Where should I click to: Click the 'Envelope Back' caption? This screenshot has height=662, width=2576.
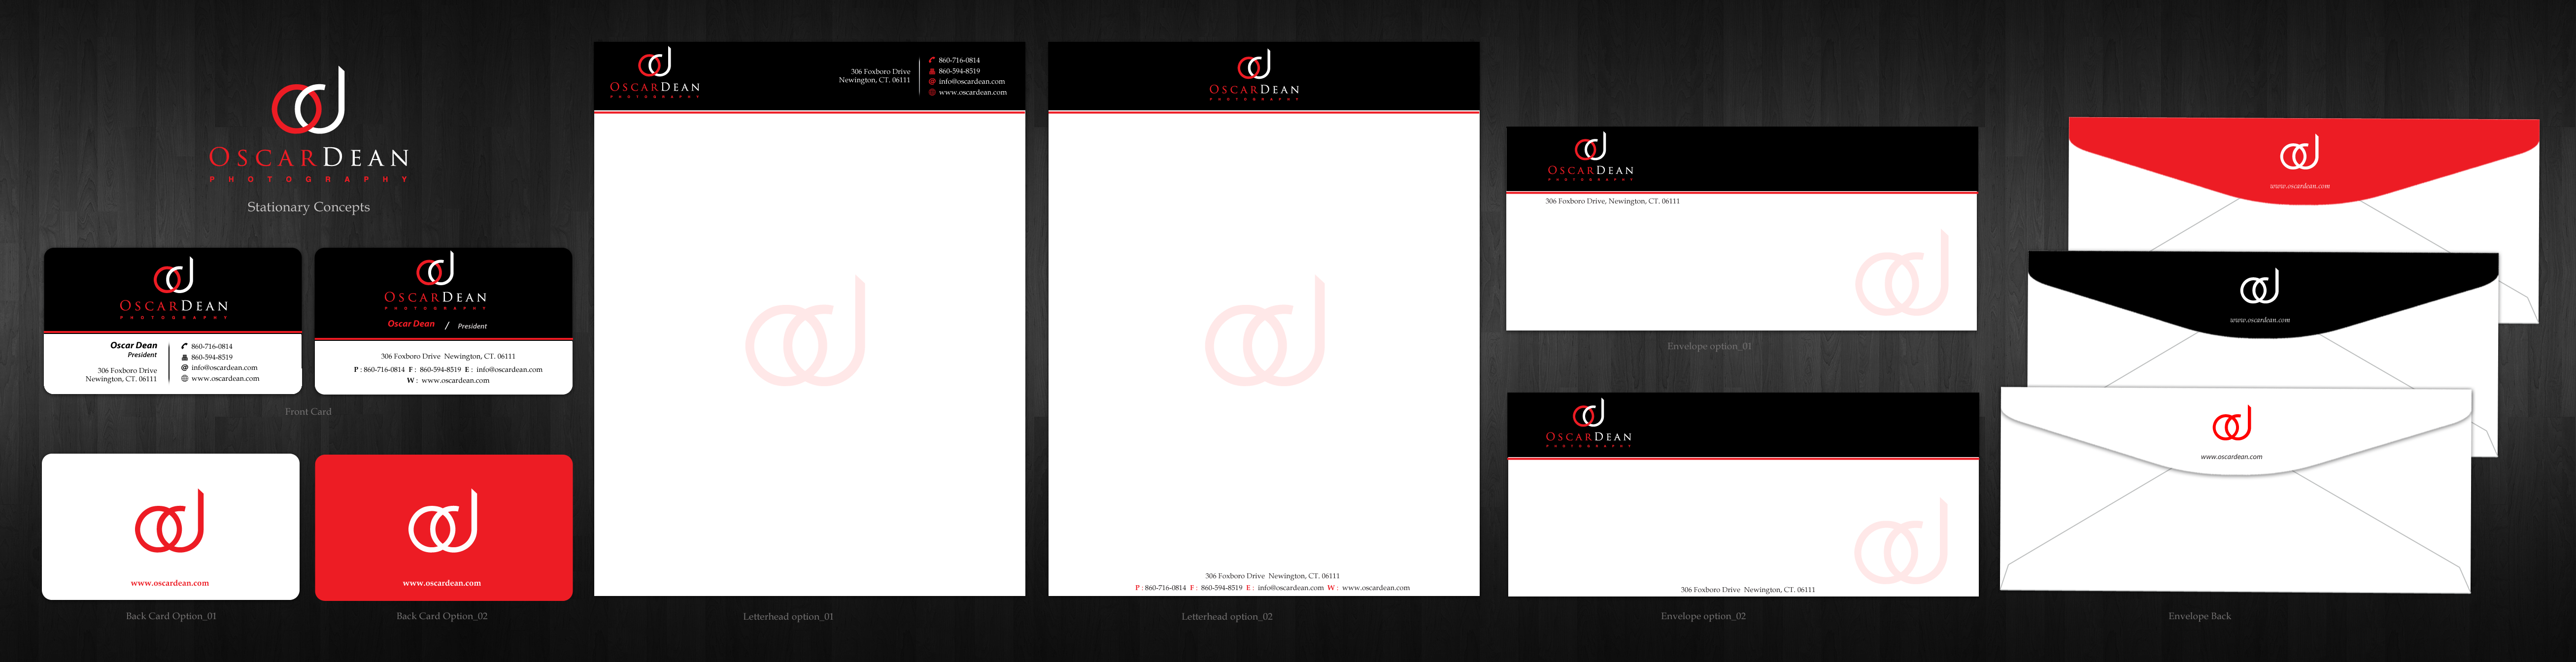pos(2199,616)
